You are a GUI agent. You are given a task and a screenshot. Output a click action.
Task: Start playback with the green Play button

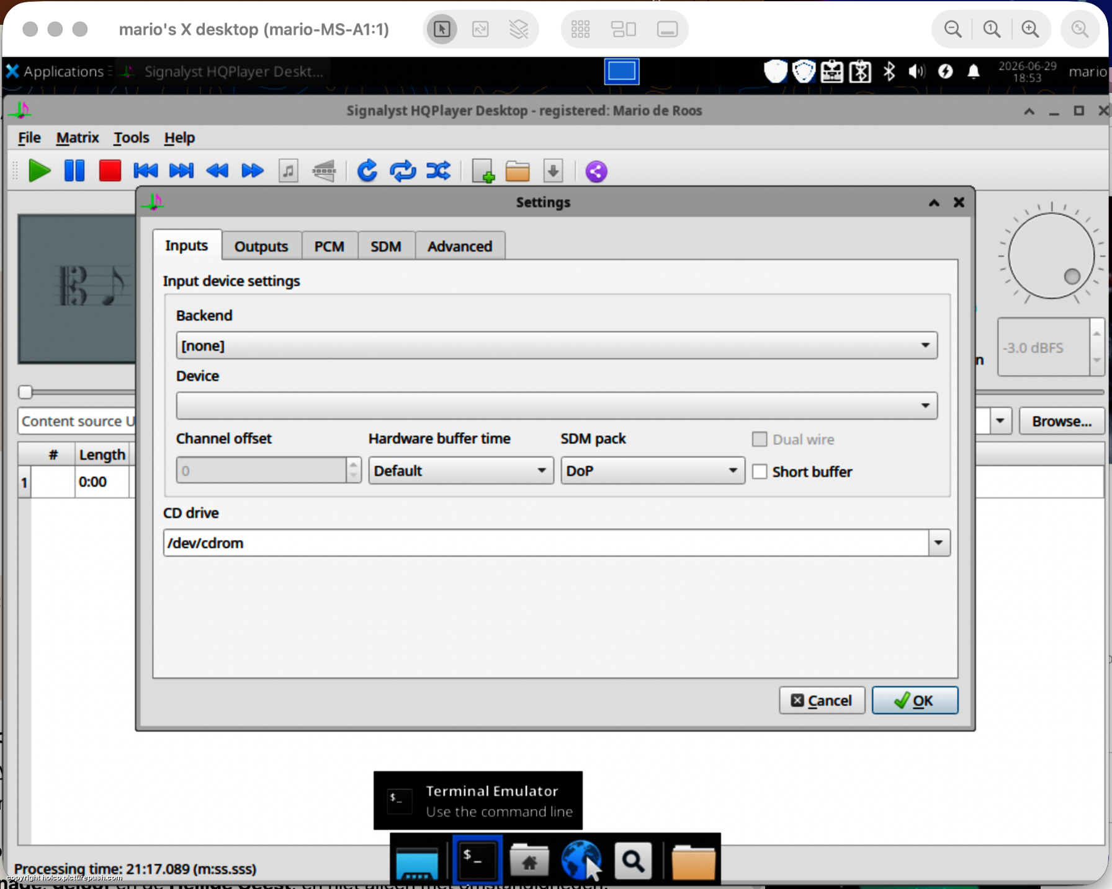[39, 171]
